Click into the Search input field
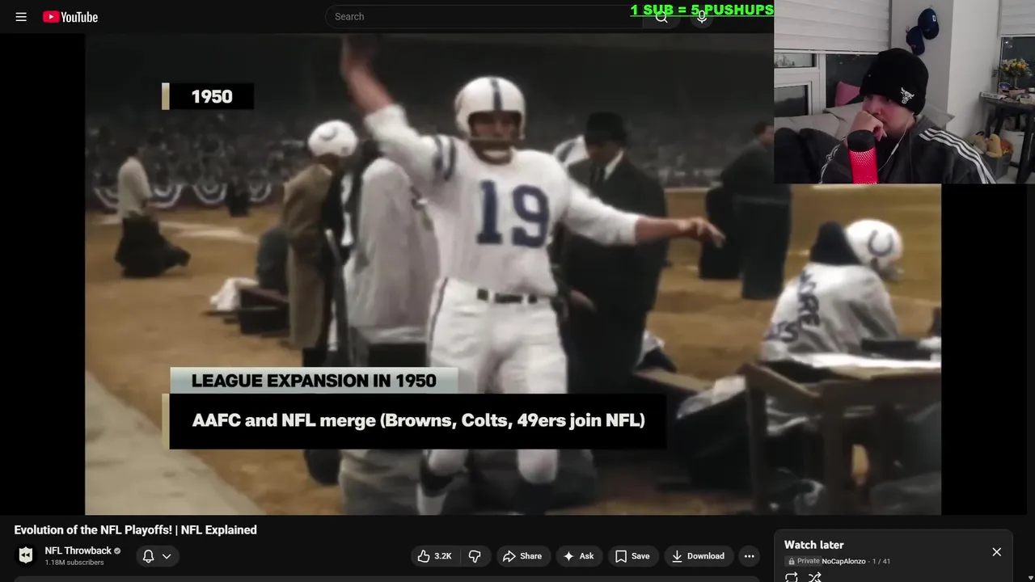 click(485, 16)
